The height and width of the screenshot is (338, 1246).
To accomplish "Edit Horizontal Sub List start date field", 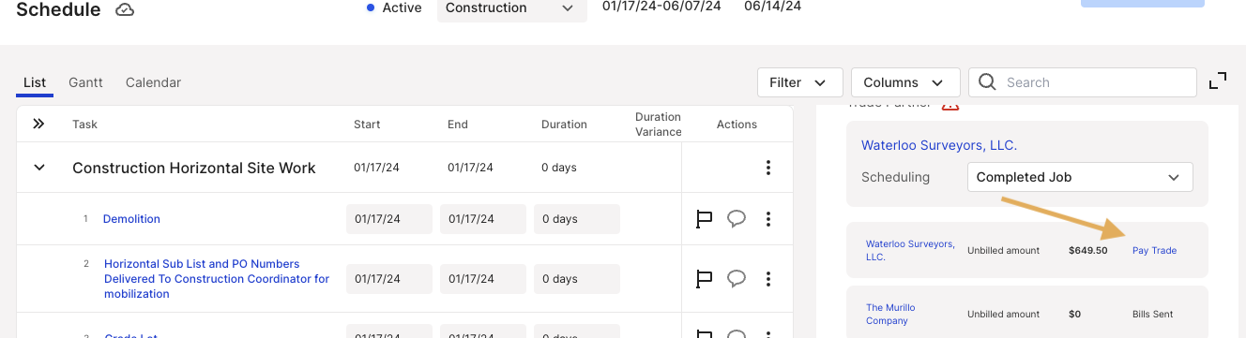I will point(389,279).
